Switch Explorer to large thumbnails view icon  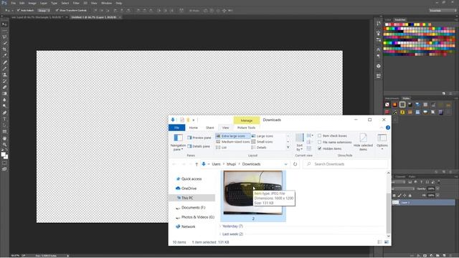(387, 242)
